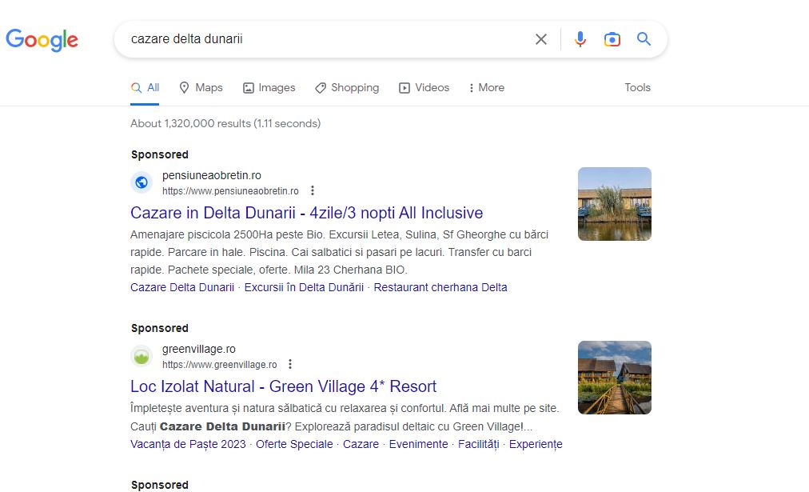The image size is (809, 492).
Task: Click the blue magnifier search button
Action: 644,39
